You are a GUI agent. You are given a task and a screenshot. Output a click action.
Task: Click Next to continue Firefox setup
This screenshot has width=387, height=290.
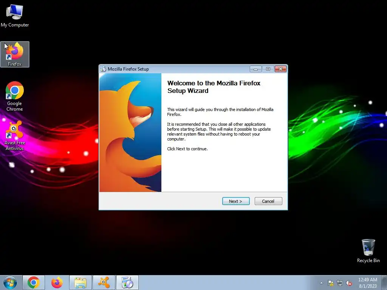tap(236, 201)
